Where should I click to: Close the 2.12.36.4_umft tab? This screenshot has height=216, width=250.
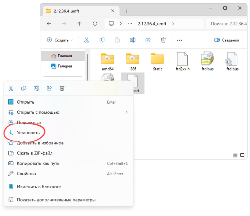point(112,11)
